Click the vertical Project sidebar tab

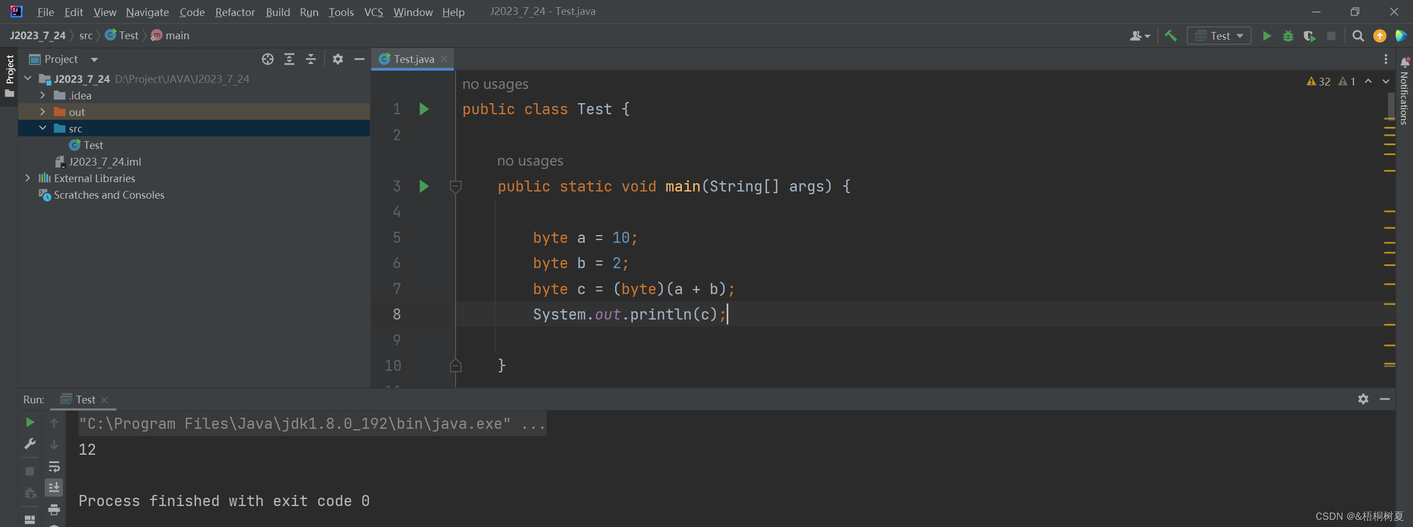9,76
